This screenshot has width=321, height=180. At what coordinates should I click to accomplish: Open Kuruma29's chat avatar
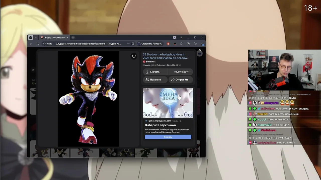[x=255, y=125]
